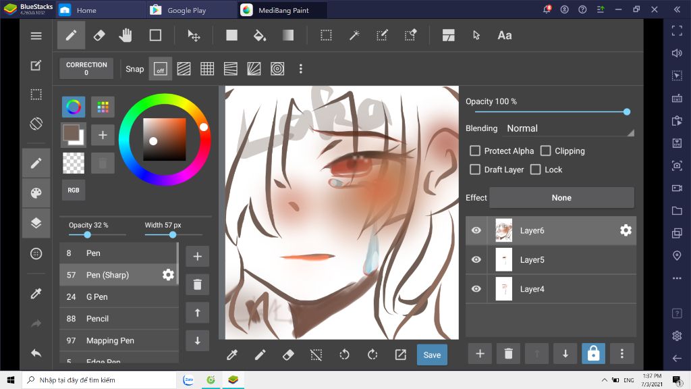This screenshot has height=389, width=691.
Task: Click the Save button
Action: [432, 355]
